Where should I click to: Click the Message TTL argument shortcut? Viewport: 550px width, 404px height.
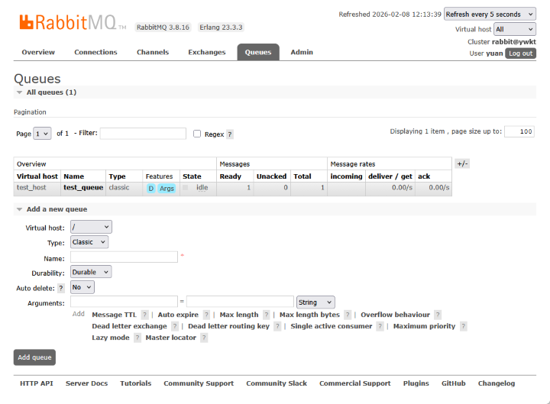114,315
